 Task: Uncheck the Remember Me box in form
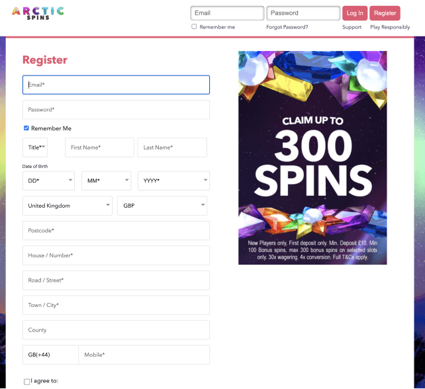click(x=26, y=128)
